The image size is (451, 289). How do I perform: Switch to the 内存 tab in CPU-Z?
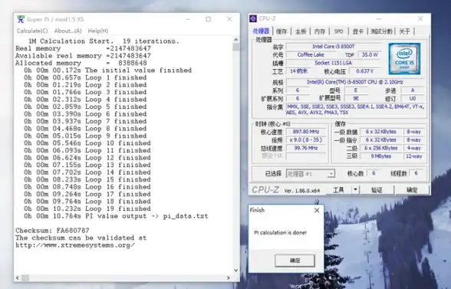pos(320,31)
